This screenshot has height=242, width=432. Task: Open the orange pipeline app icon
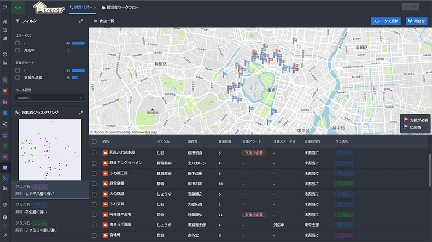(x=5, y=124)
